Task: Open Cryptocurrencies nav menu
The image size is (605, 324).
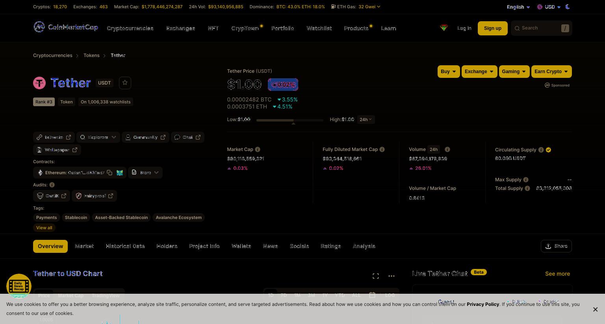Action: [130, 28]
